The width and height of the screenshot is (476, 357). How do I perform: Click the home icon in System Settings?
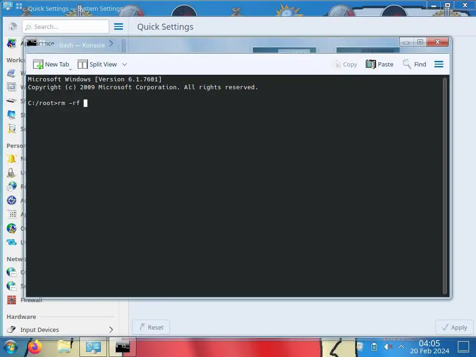(13, 26)
